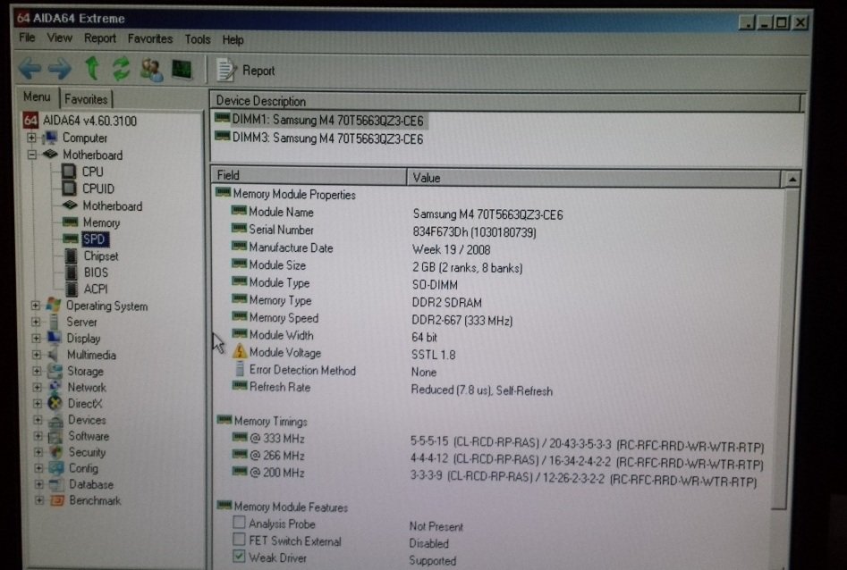Click the scroll up arrow in details list

[792, 180]
